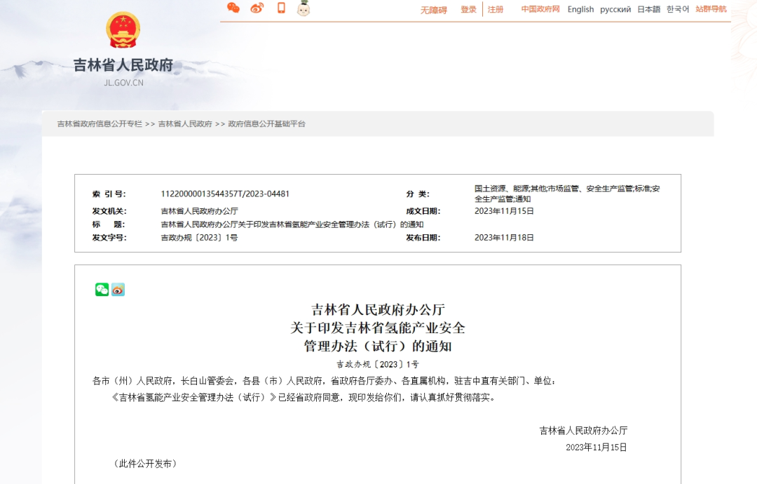Click the 注册 register link
The image size is (757, 484).
(x=496, y=10)
